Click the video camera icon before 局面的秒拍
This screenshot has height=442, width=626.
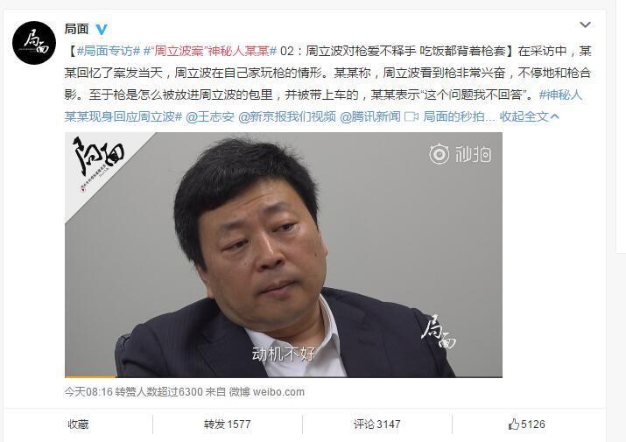click(411, 116)
